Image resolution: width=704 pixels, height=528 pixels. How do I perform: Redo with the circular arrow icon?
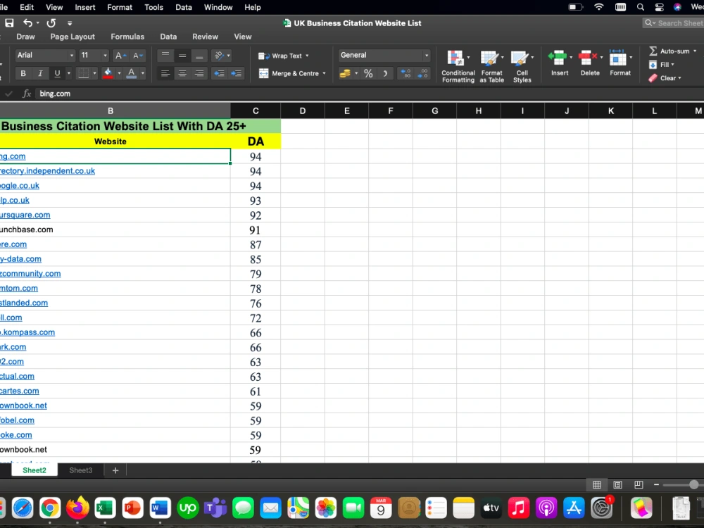[51, 23]
